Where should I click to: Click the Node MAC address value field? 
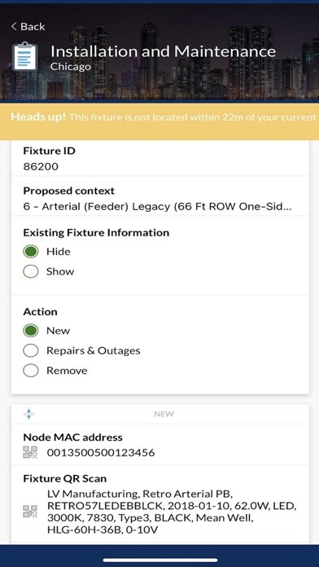click(x=101, y=452)
